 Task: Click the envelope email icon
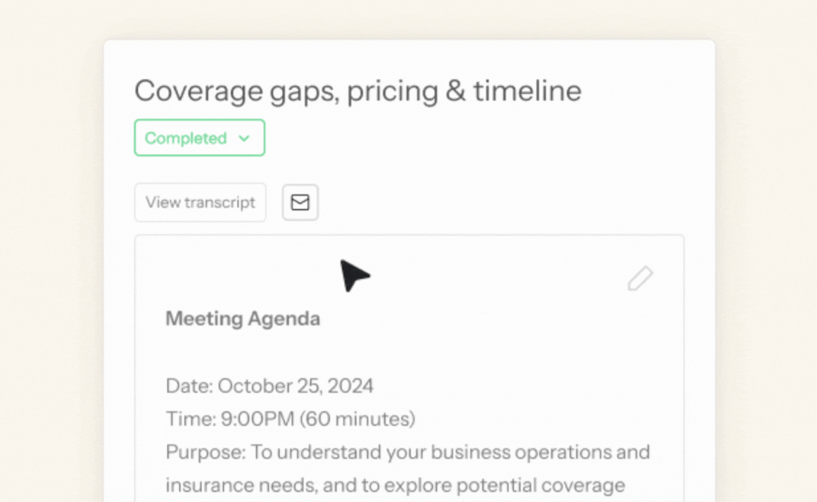[x=300, y=203]
